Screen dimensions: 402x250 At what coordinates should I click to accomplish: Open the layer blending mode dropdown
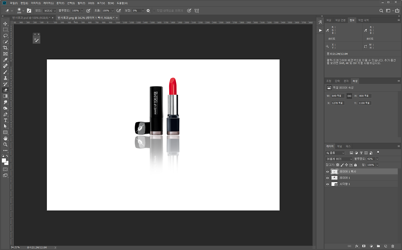click(339, 159)
